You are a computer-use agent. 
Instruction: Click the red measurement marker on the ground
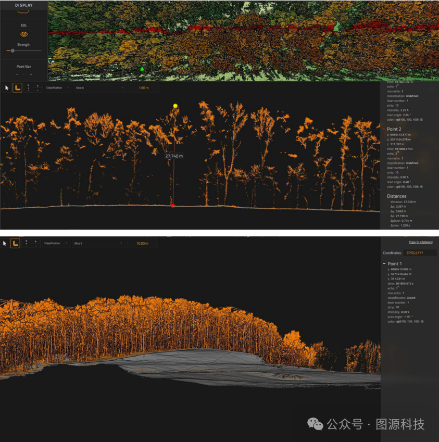click(173, 206)
